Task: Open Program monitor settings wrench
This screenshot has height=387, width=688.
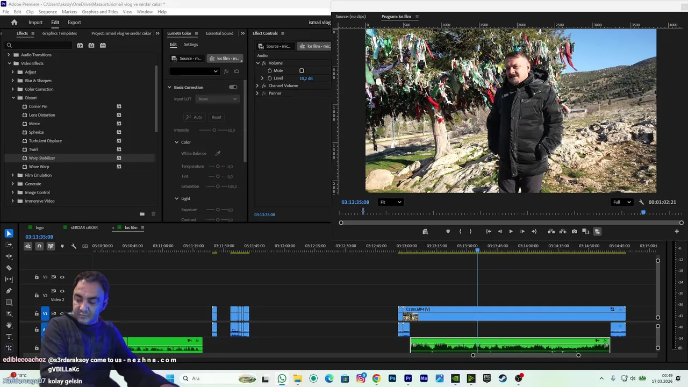Action: (x=641, y=202)
